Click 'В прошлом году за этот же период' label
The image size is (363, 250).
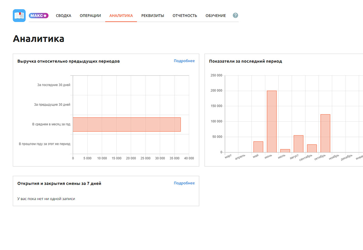(45, 144)
